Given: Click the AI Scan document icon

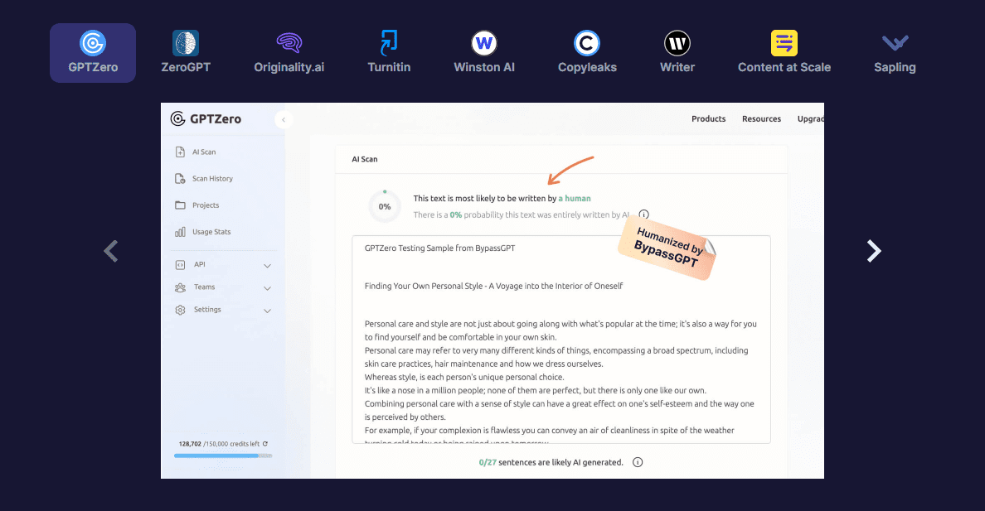Looking at the screenshot, I should click(180, 152).
